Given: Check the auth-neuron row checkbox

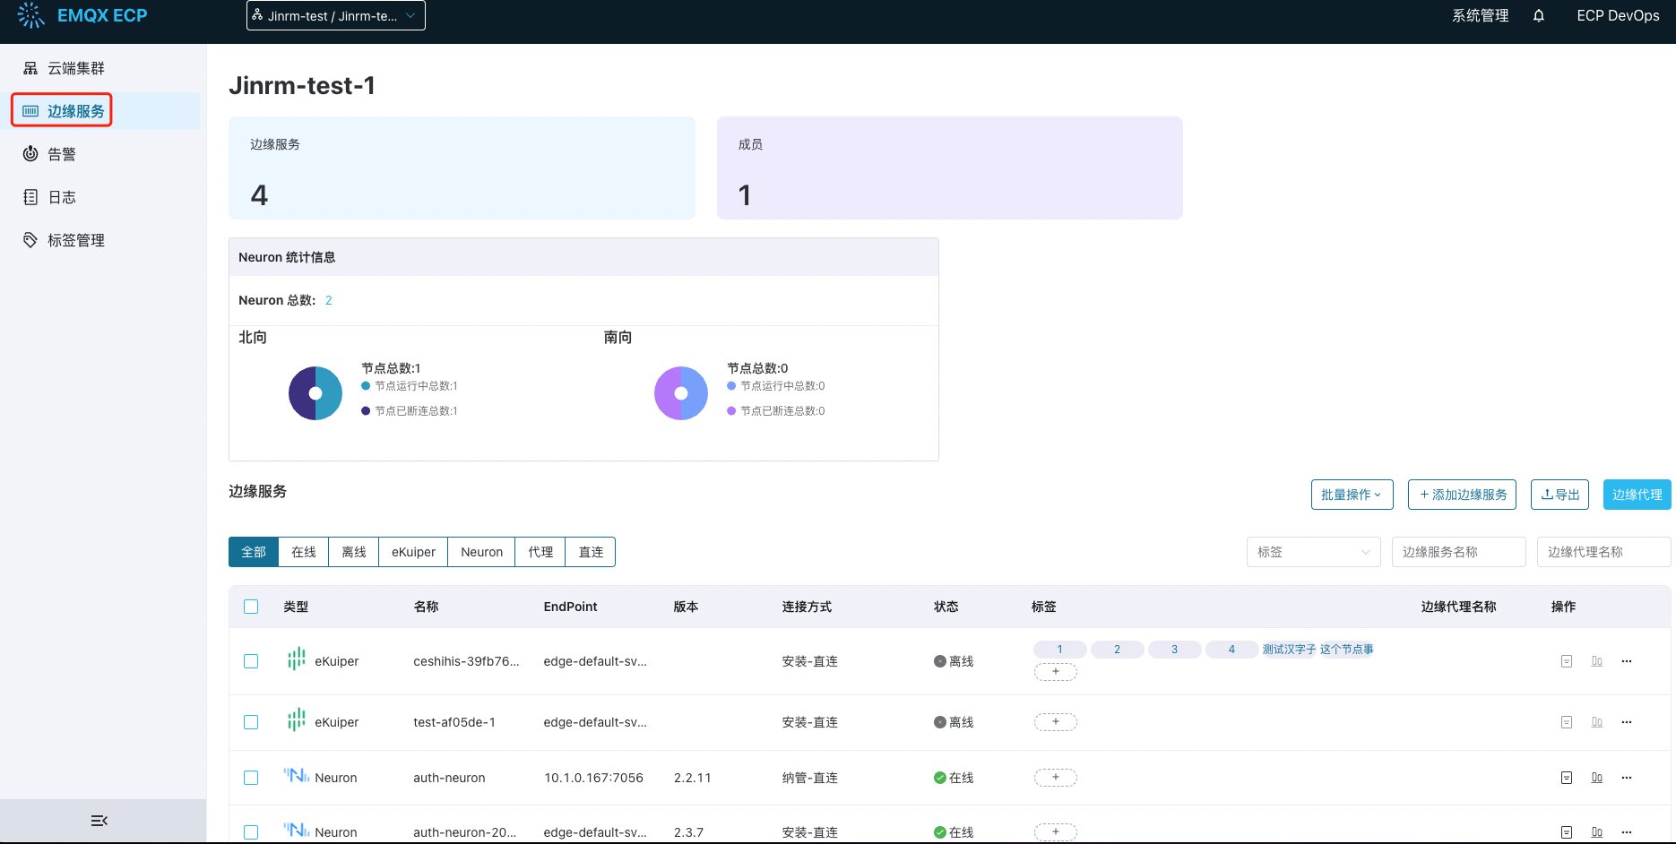Looking at the screenshot, I should (x=251, y=778).
